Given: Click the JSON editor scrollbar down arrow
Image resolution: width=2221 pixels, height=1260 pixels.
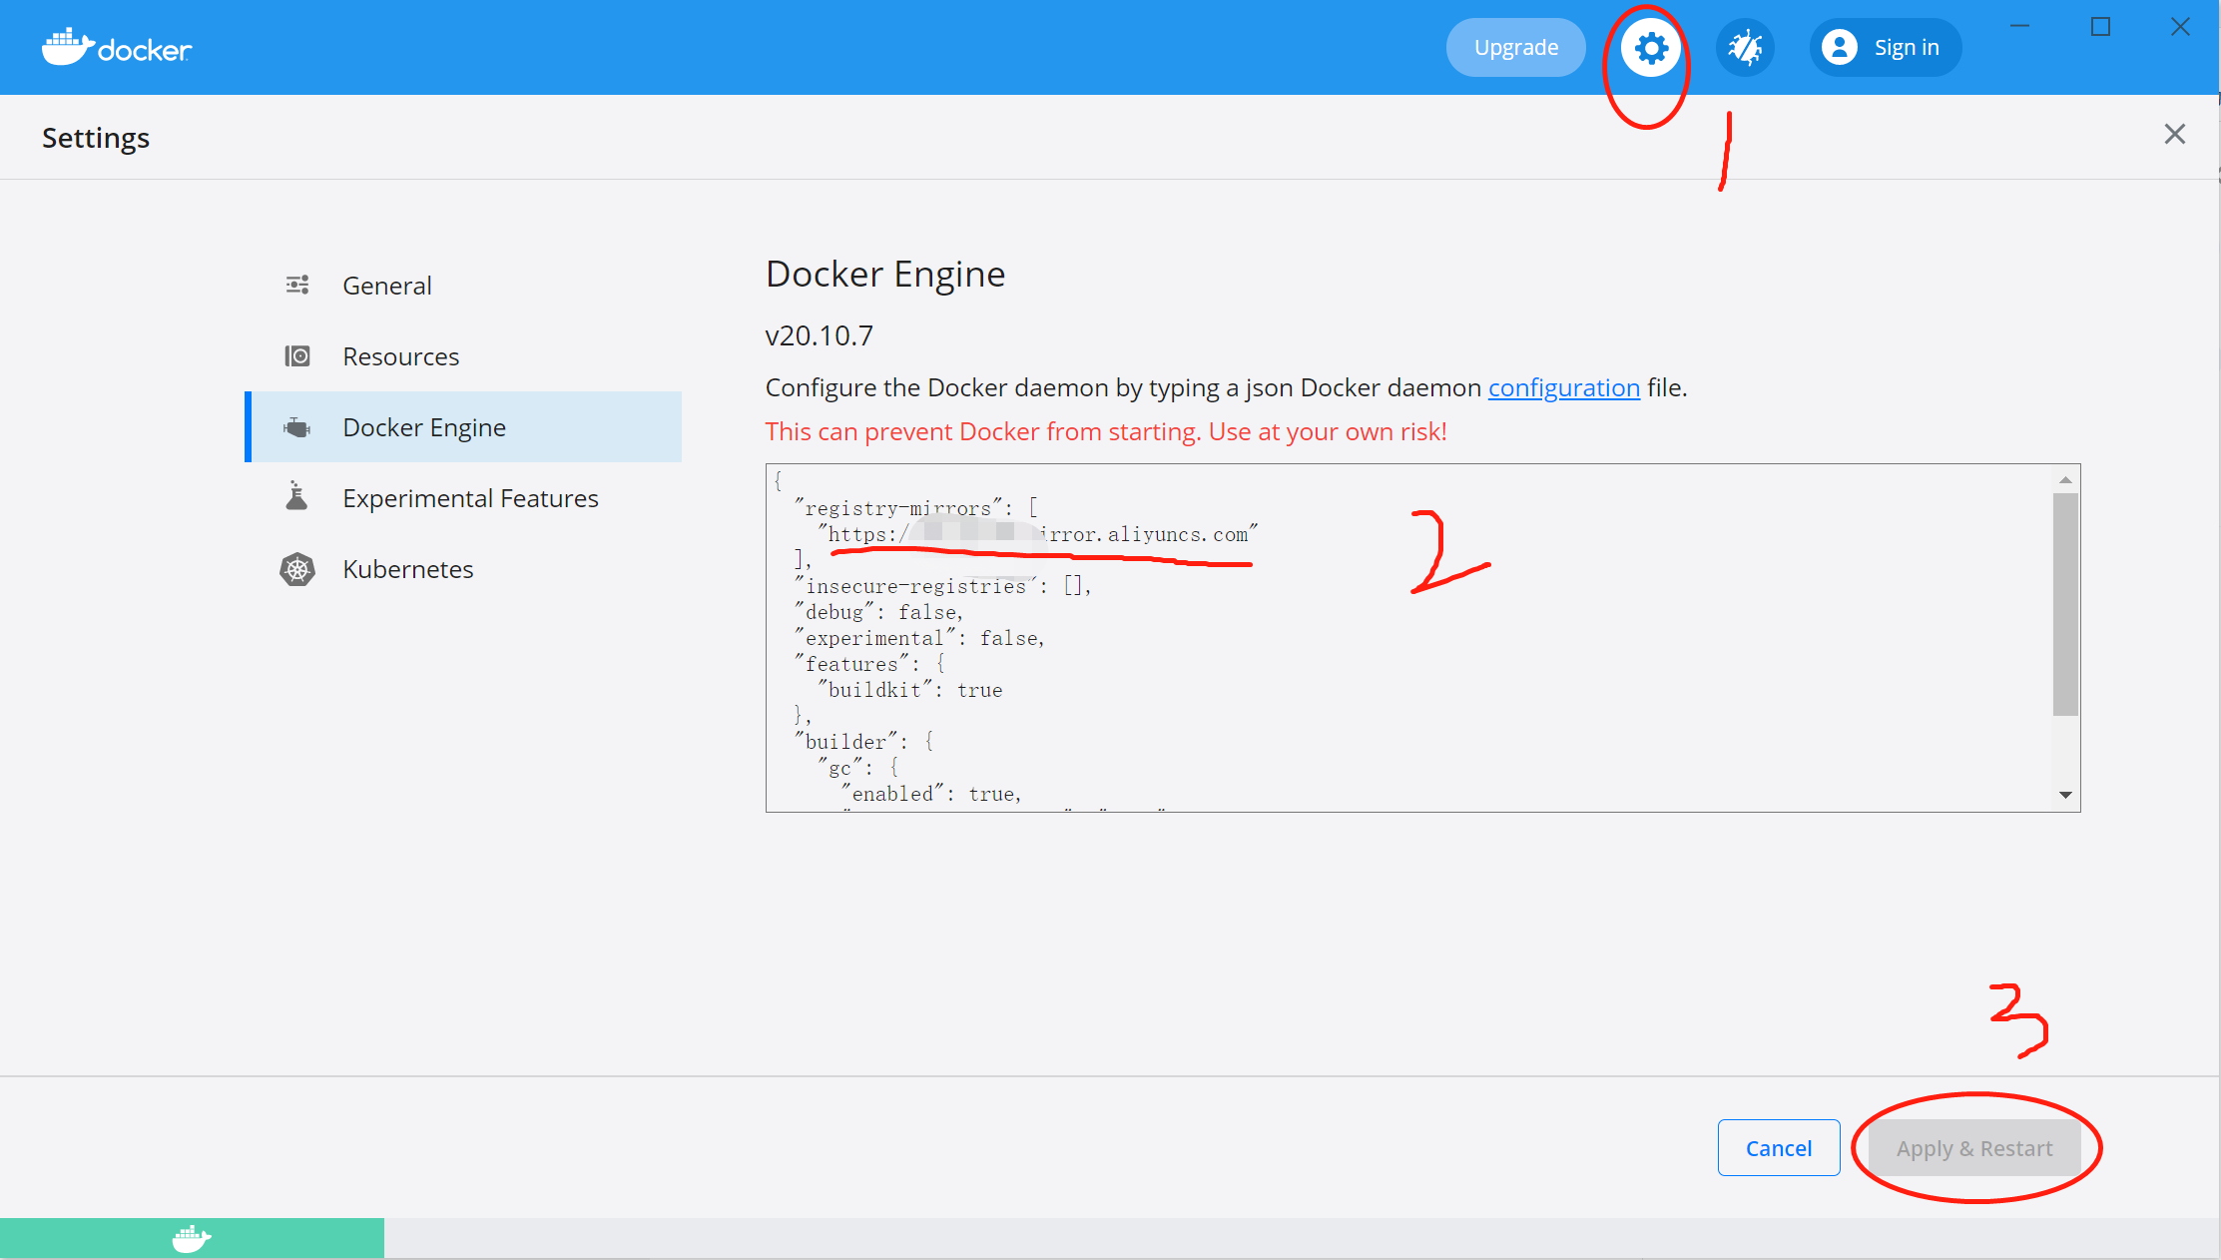Looking at the screenshot, I should [x=2065, y=795].
